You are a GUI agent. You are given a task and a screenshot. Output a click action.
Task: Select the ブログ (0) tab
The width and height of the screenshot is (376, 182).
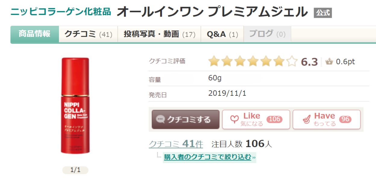click(267, 34)
